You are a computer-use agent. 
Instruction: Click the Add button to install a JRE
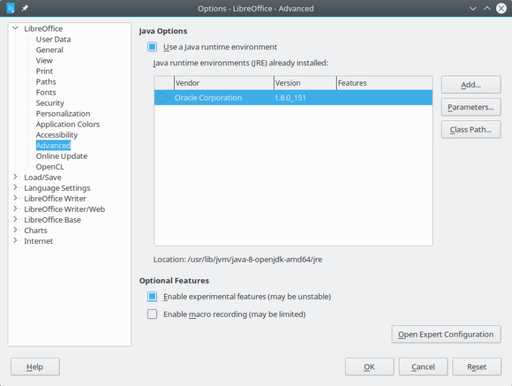pyautogui.click(x=470, y=84)
